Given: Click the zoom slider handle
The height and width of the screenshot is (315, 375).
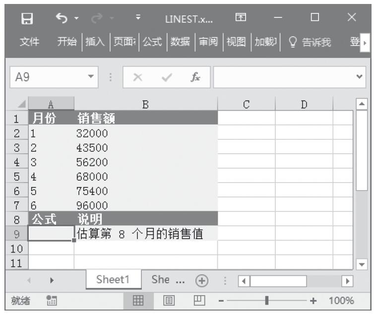Looking at the screenshot, I should pyautogui.click(x=267, y=301).
